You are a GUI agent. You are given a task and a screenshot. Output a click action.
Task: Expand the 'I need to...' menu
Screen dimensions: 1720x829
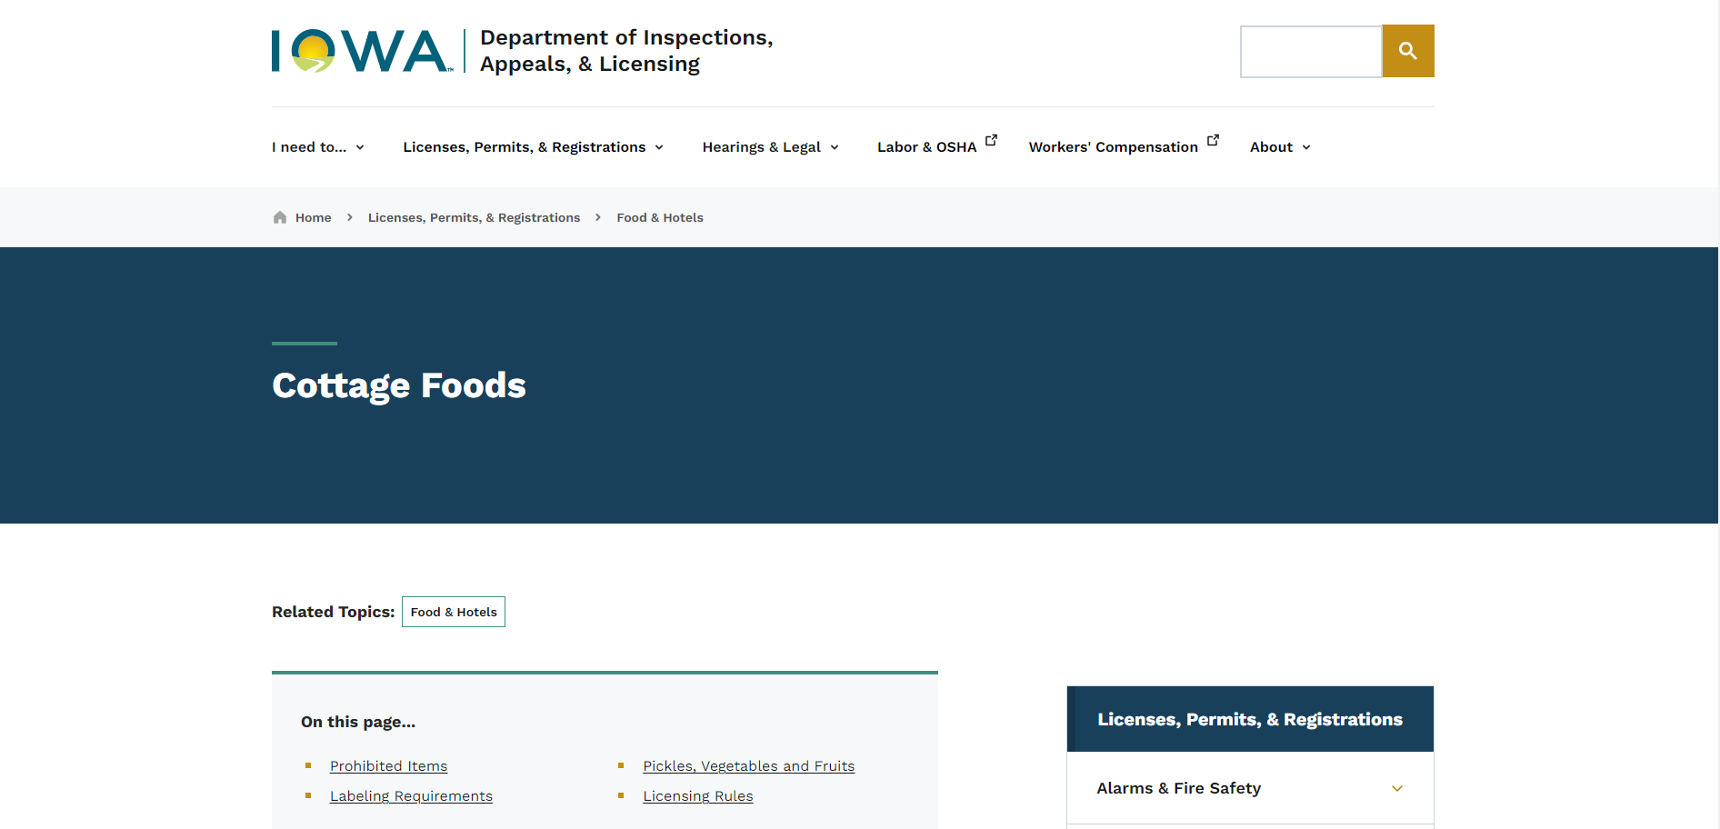click(x=318, y=147)
